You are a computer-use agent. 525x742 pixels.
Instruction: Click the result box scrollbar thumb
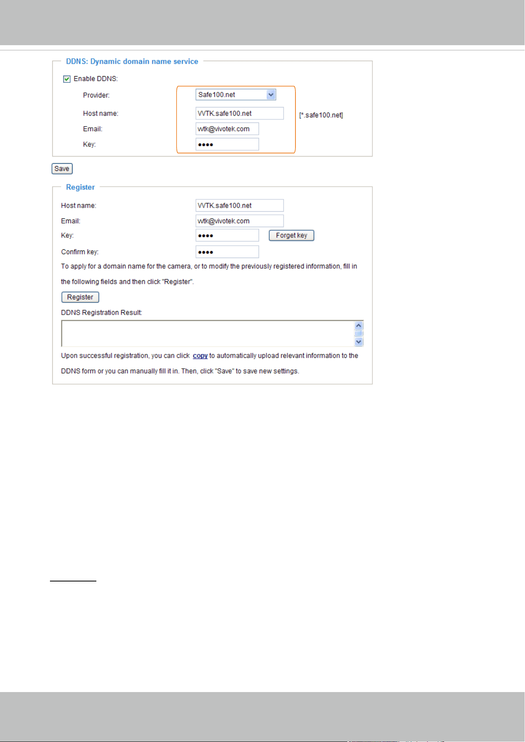[x=359, y=333]
